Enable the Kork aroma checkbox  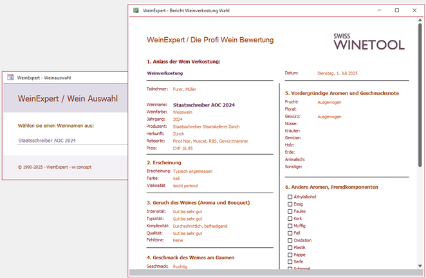(290, 219)
